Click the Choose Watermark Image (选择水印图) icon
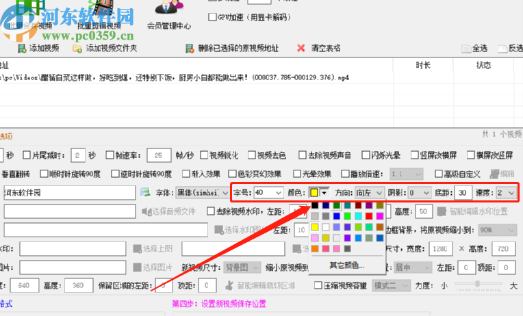 coord(219,230)
